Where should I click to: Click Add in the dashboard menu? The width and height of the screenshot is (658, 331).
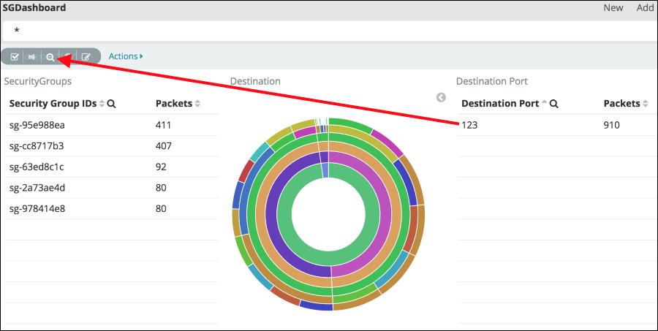tap(646, 7)
